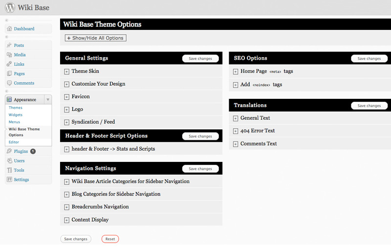The width and height of the screenshot is (391, 250).
Task: Expand the Customize Your Design option
Action: pos(66,84)
